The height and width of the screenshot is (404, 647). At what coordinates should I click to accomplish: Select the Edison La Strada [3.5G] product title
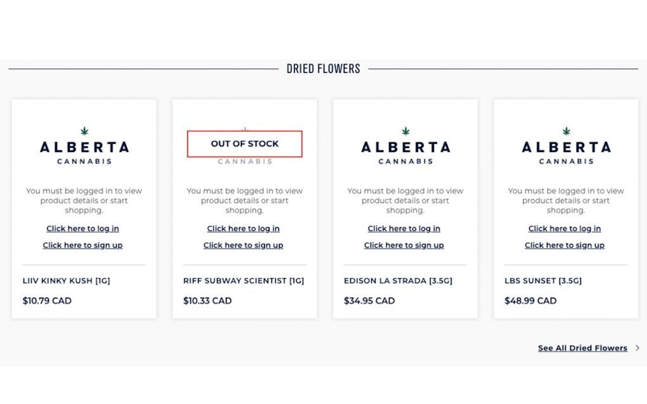click(x=398, y=281)
